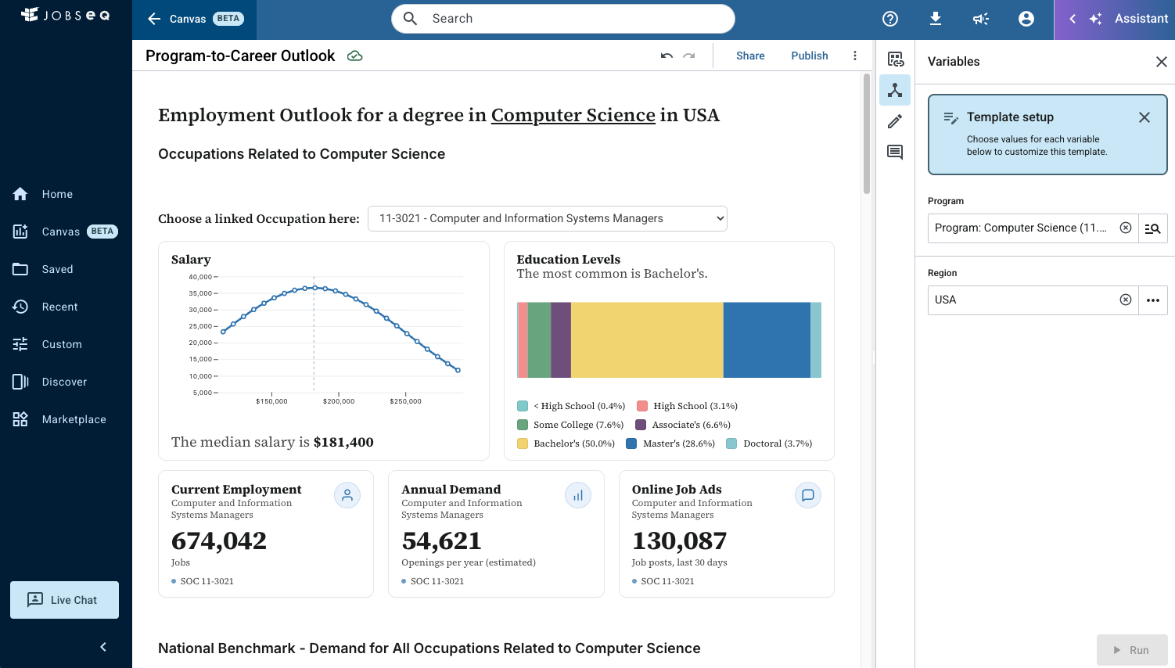The width and height of the screenshot is (1175, 668).
Task: Start a Live Chat
Action: [64, 600]
